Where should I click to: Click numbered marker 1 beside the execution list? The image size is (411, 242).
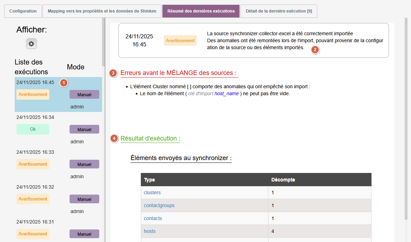point(64,83)
